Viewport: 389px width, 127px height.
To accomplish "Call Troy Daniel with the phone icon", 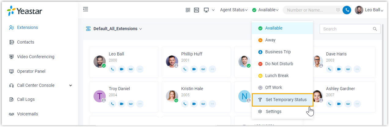I will click(112, 104).
